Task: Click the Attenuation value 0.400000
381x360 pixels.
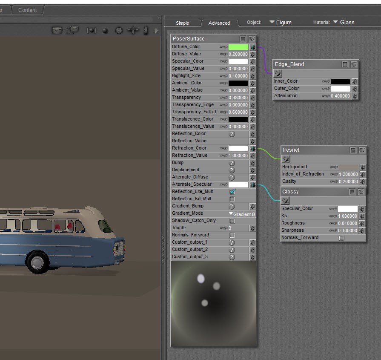Action: click(340, 96)
